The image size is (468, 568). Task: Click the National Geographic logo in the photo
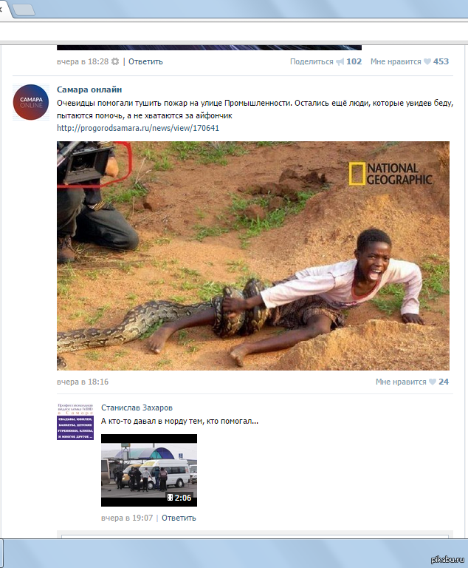(x=390, y=173)
